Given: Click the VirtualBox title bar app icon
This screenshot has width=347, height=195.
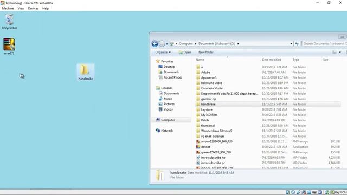Looking at the screenshot, I should pyautogui.click(x=2, y=3).
